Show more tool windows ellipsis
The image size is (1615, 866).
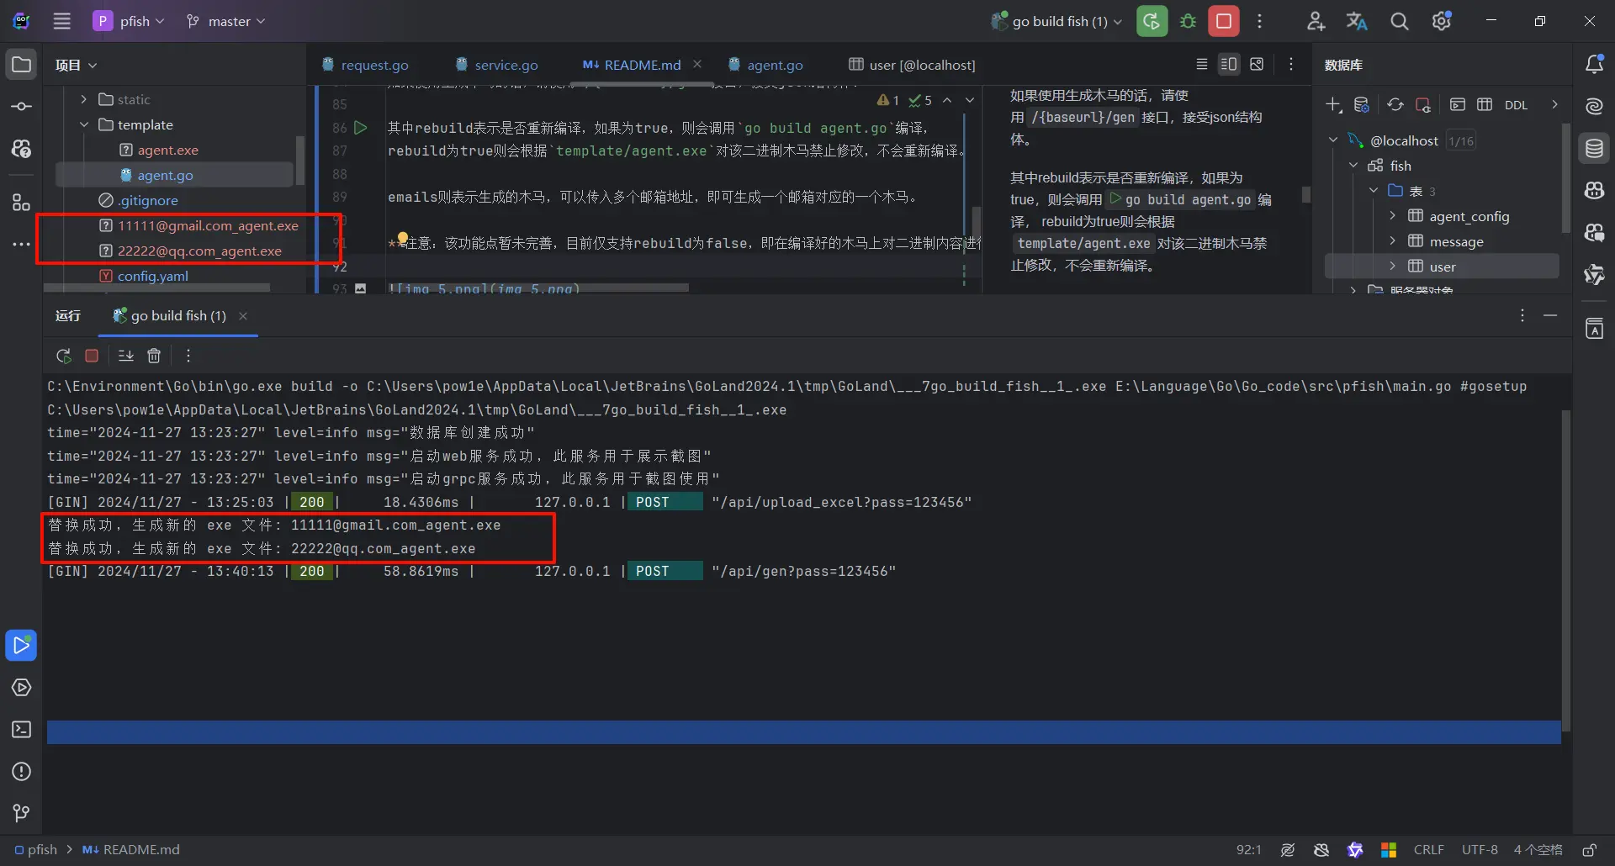coord(21,244)
